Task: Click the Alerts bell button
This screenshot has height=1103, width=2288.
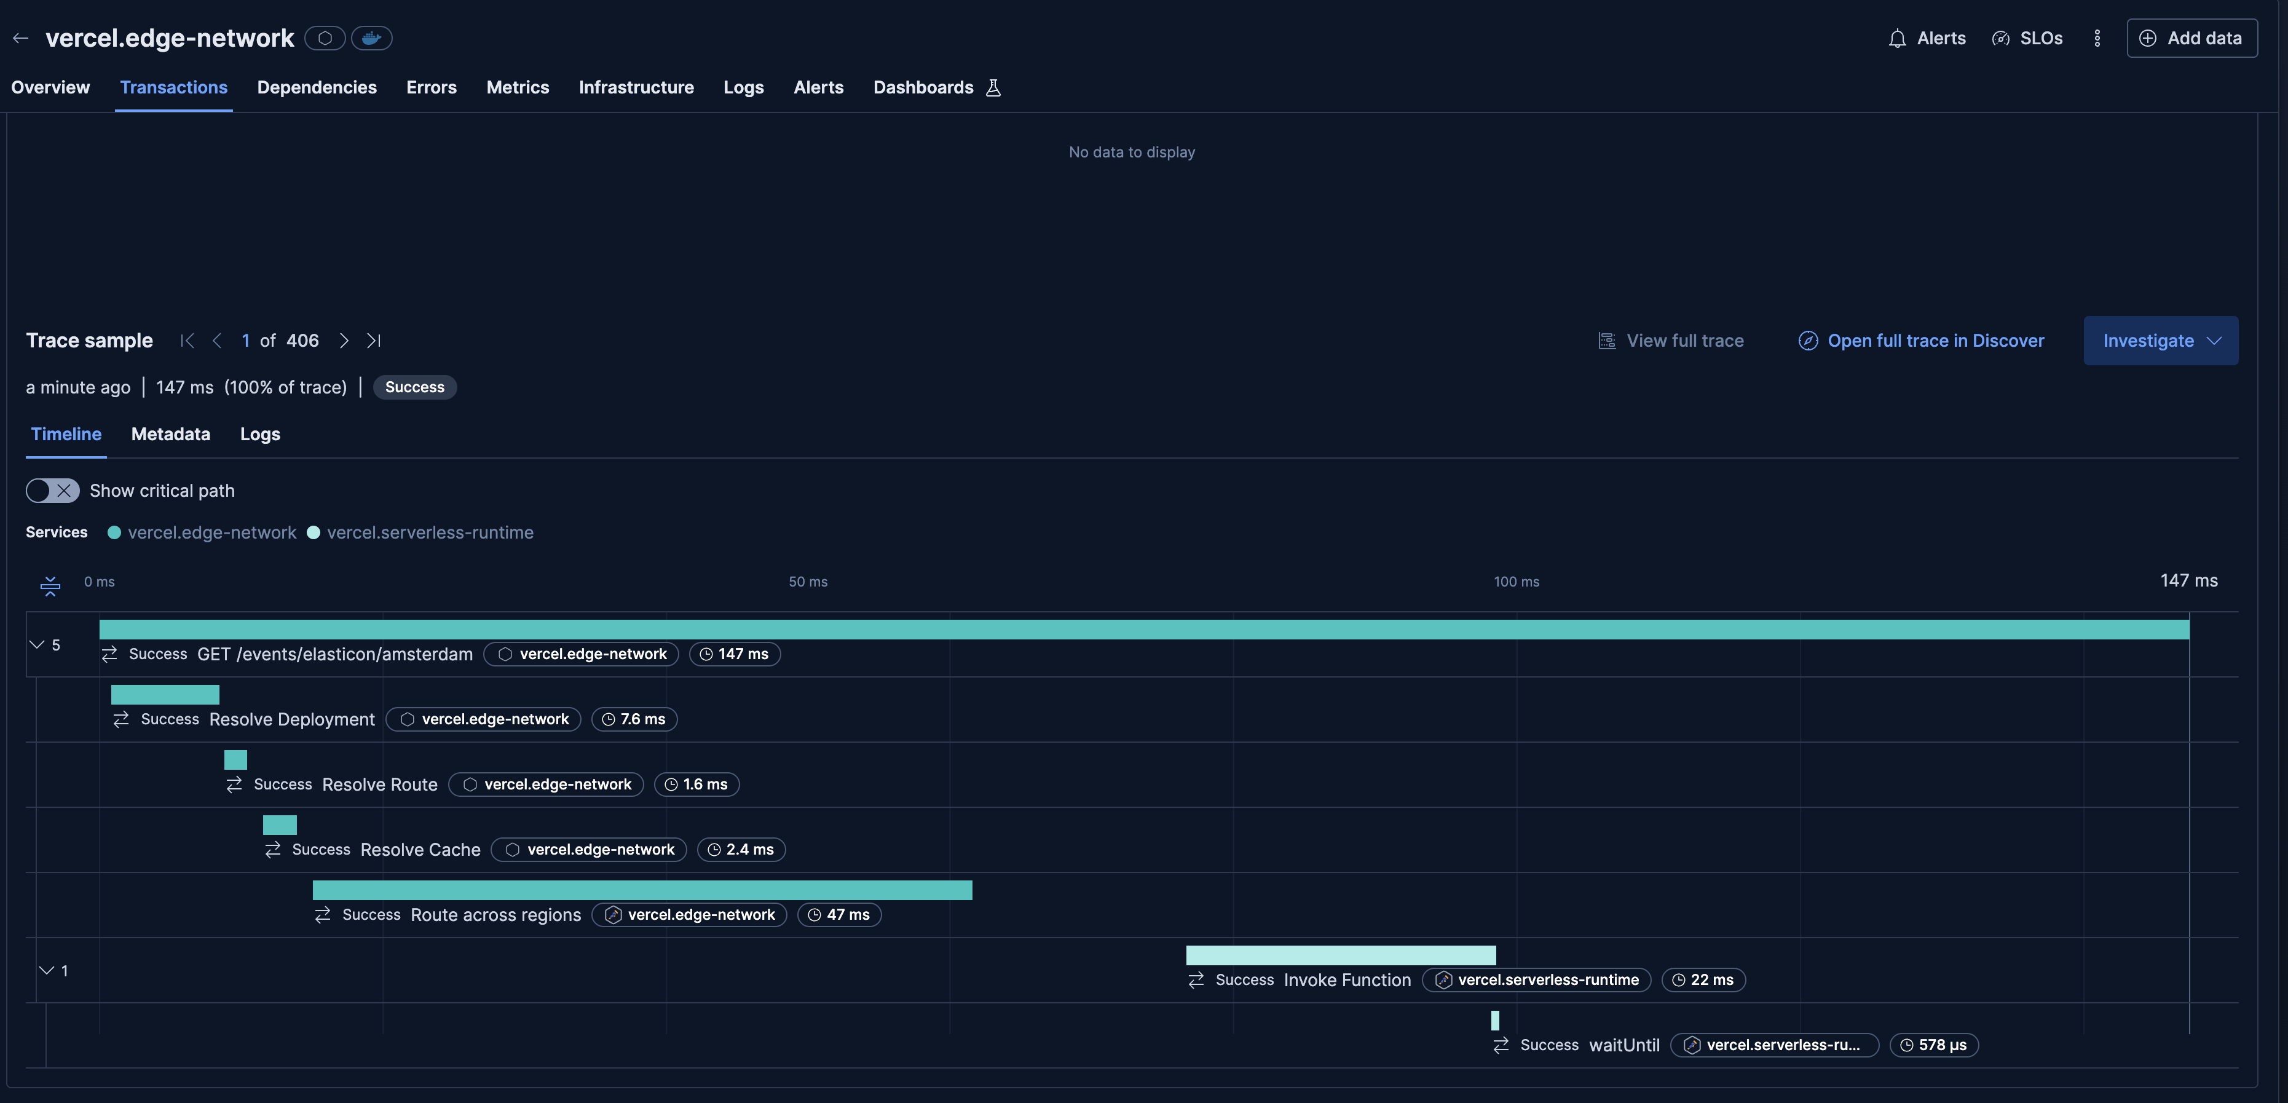Action: click(1927, 38)
